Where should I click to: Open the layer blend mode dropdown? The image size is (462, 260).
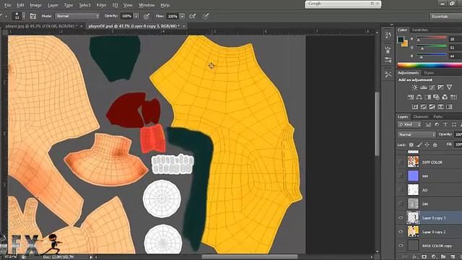417,134
